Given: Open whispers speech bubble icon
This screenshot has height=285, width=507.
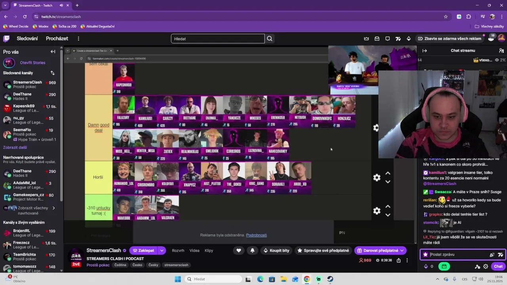Looking at the screenshot, I should pos(387,38).
